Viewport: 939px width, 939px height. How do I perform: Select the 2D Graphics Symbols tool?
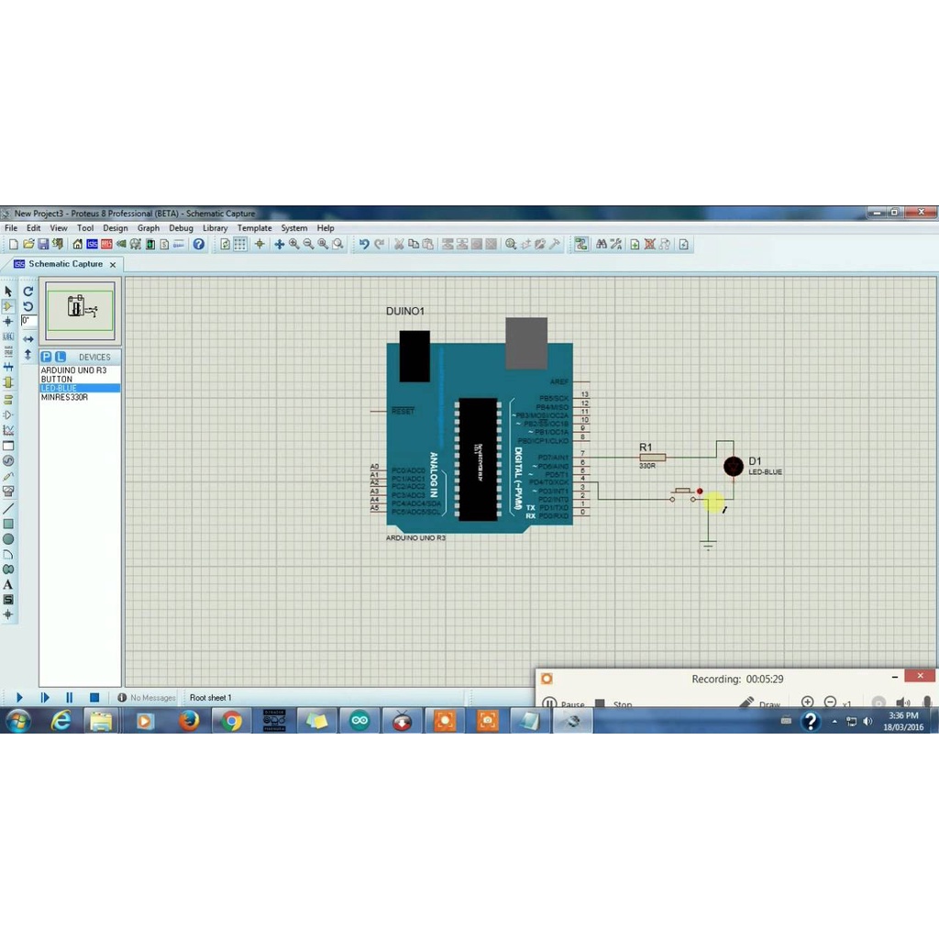(8, 600)
